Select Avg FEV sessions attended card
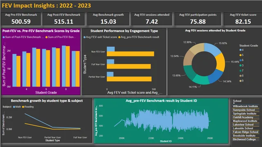262x147 pixels. pyautogui.click(x=152, y=19)
